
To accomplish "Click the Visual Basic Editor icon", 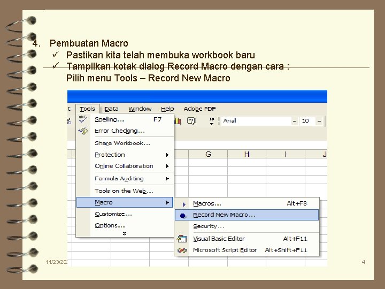I will [182, 239].
